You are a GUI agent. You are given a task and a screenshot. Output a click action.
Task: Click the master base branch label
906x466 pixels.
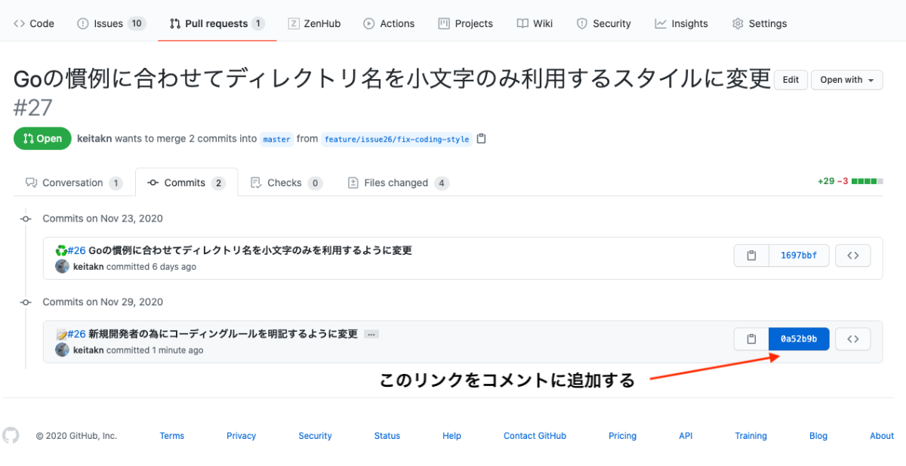tap(277, 139)
